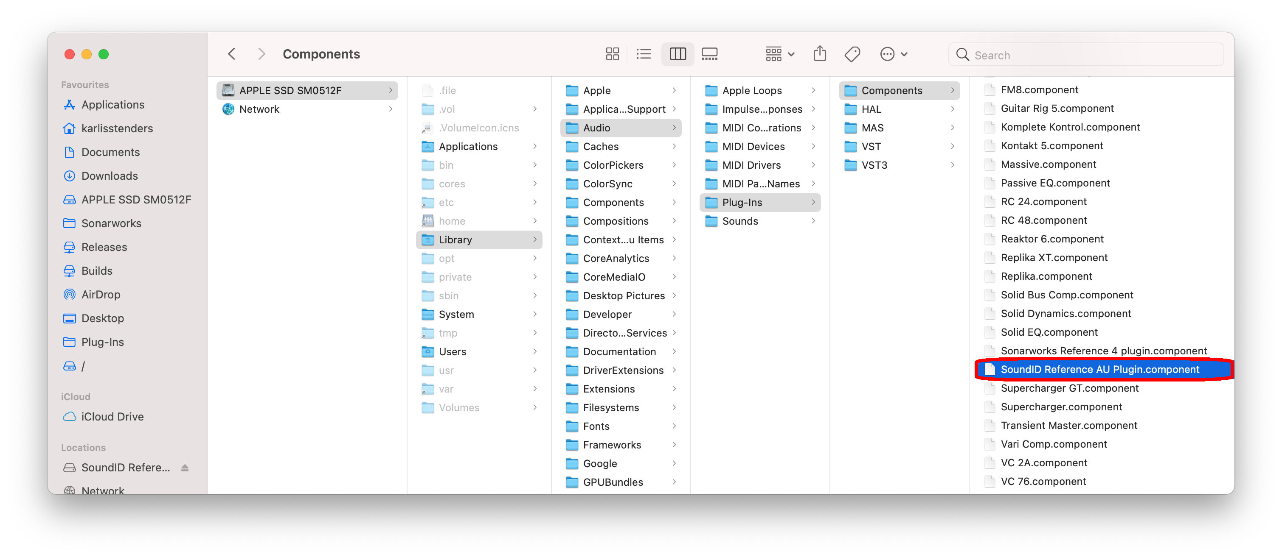Open the Sonarworks sidebar folder
The image size is (1282, 557).
click(x=111, y=223)
